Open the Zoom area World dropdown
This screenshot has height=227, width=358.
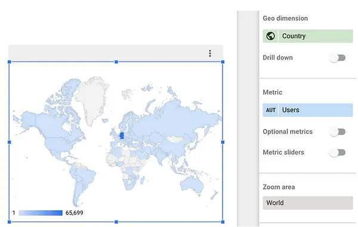click(x=307, y=203)
